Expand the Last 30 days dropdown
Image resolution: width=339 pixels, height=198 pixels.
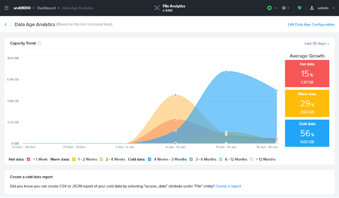coord(317,44)
